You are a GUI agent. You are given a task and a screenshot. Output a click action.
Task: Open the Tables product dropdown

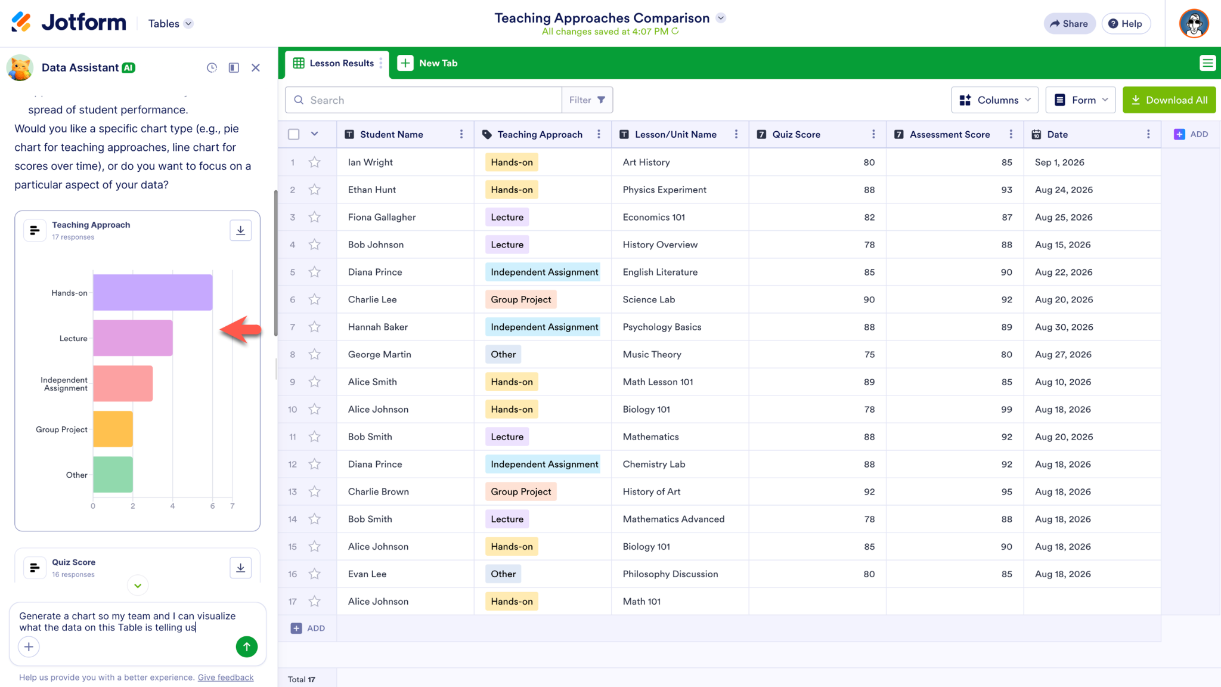click(171, 23)
